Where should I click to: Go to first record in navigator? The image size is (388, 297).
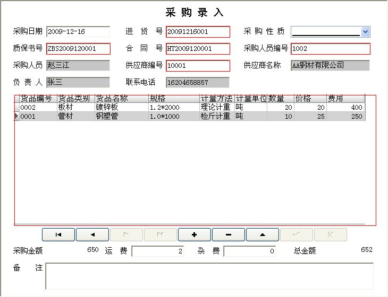coord(58,235)
